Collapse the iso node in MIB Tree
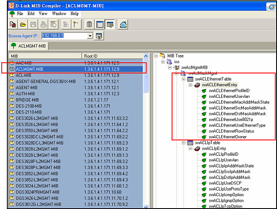 coord(163,61)
